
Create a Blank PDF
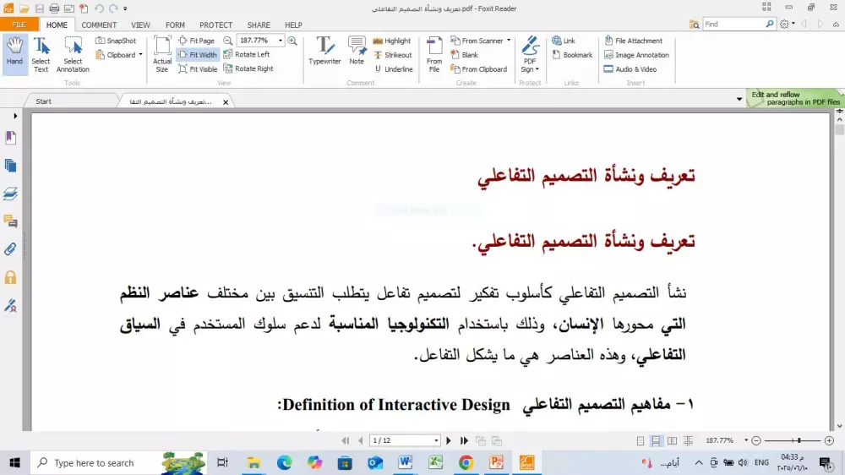point(465,55)
